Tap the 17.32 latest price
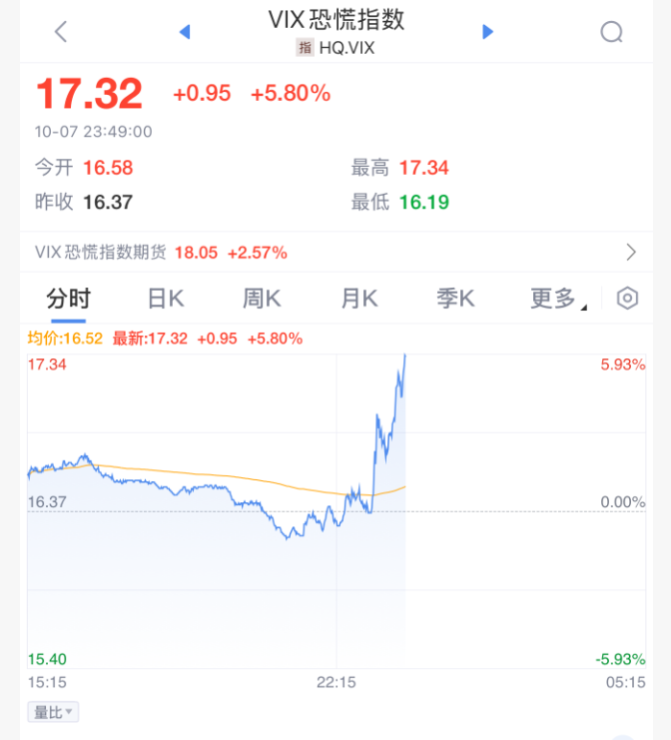671x740 pixels. (90, 94)
